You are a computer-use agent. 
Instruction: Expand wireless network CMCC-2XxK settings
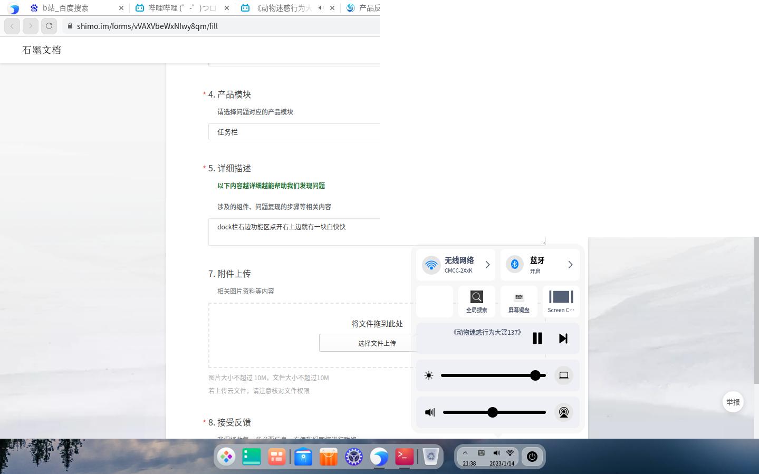[487, 264]
